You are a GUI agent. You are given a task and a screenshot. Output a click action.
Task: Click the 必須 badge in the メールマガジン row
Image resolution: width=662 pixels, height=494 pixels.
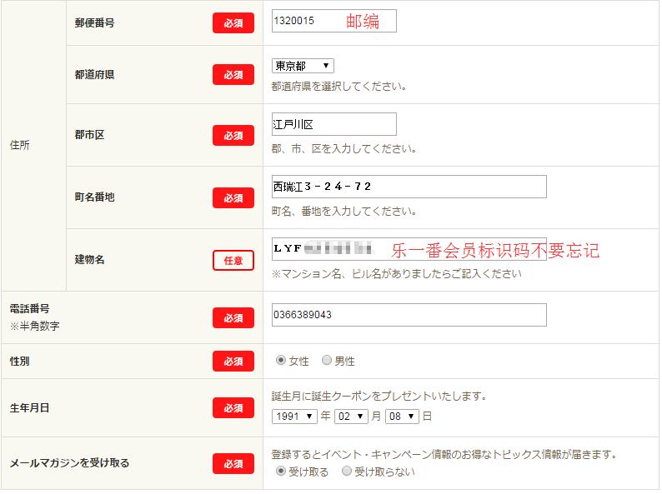pyautogui.click(x=233, y=463)
